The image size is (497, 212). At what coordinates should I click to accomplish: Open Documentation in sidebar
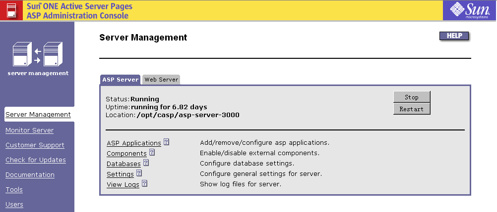coord(30,175)
